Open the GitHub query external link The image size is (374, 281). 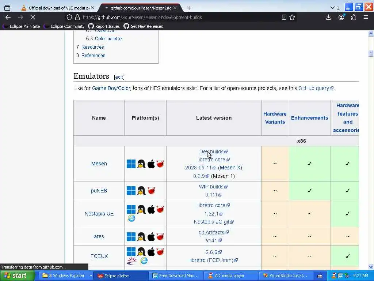click(316, 88)
